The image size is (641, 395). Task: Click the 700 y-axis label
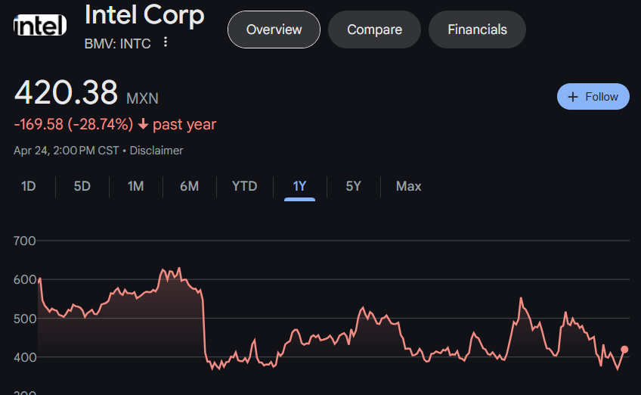tap(24, 241)
